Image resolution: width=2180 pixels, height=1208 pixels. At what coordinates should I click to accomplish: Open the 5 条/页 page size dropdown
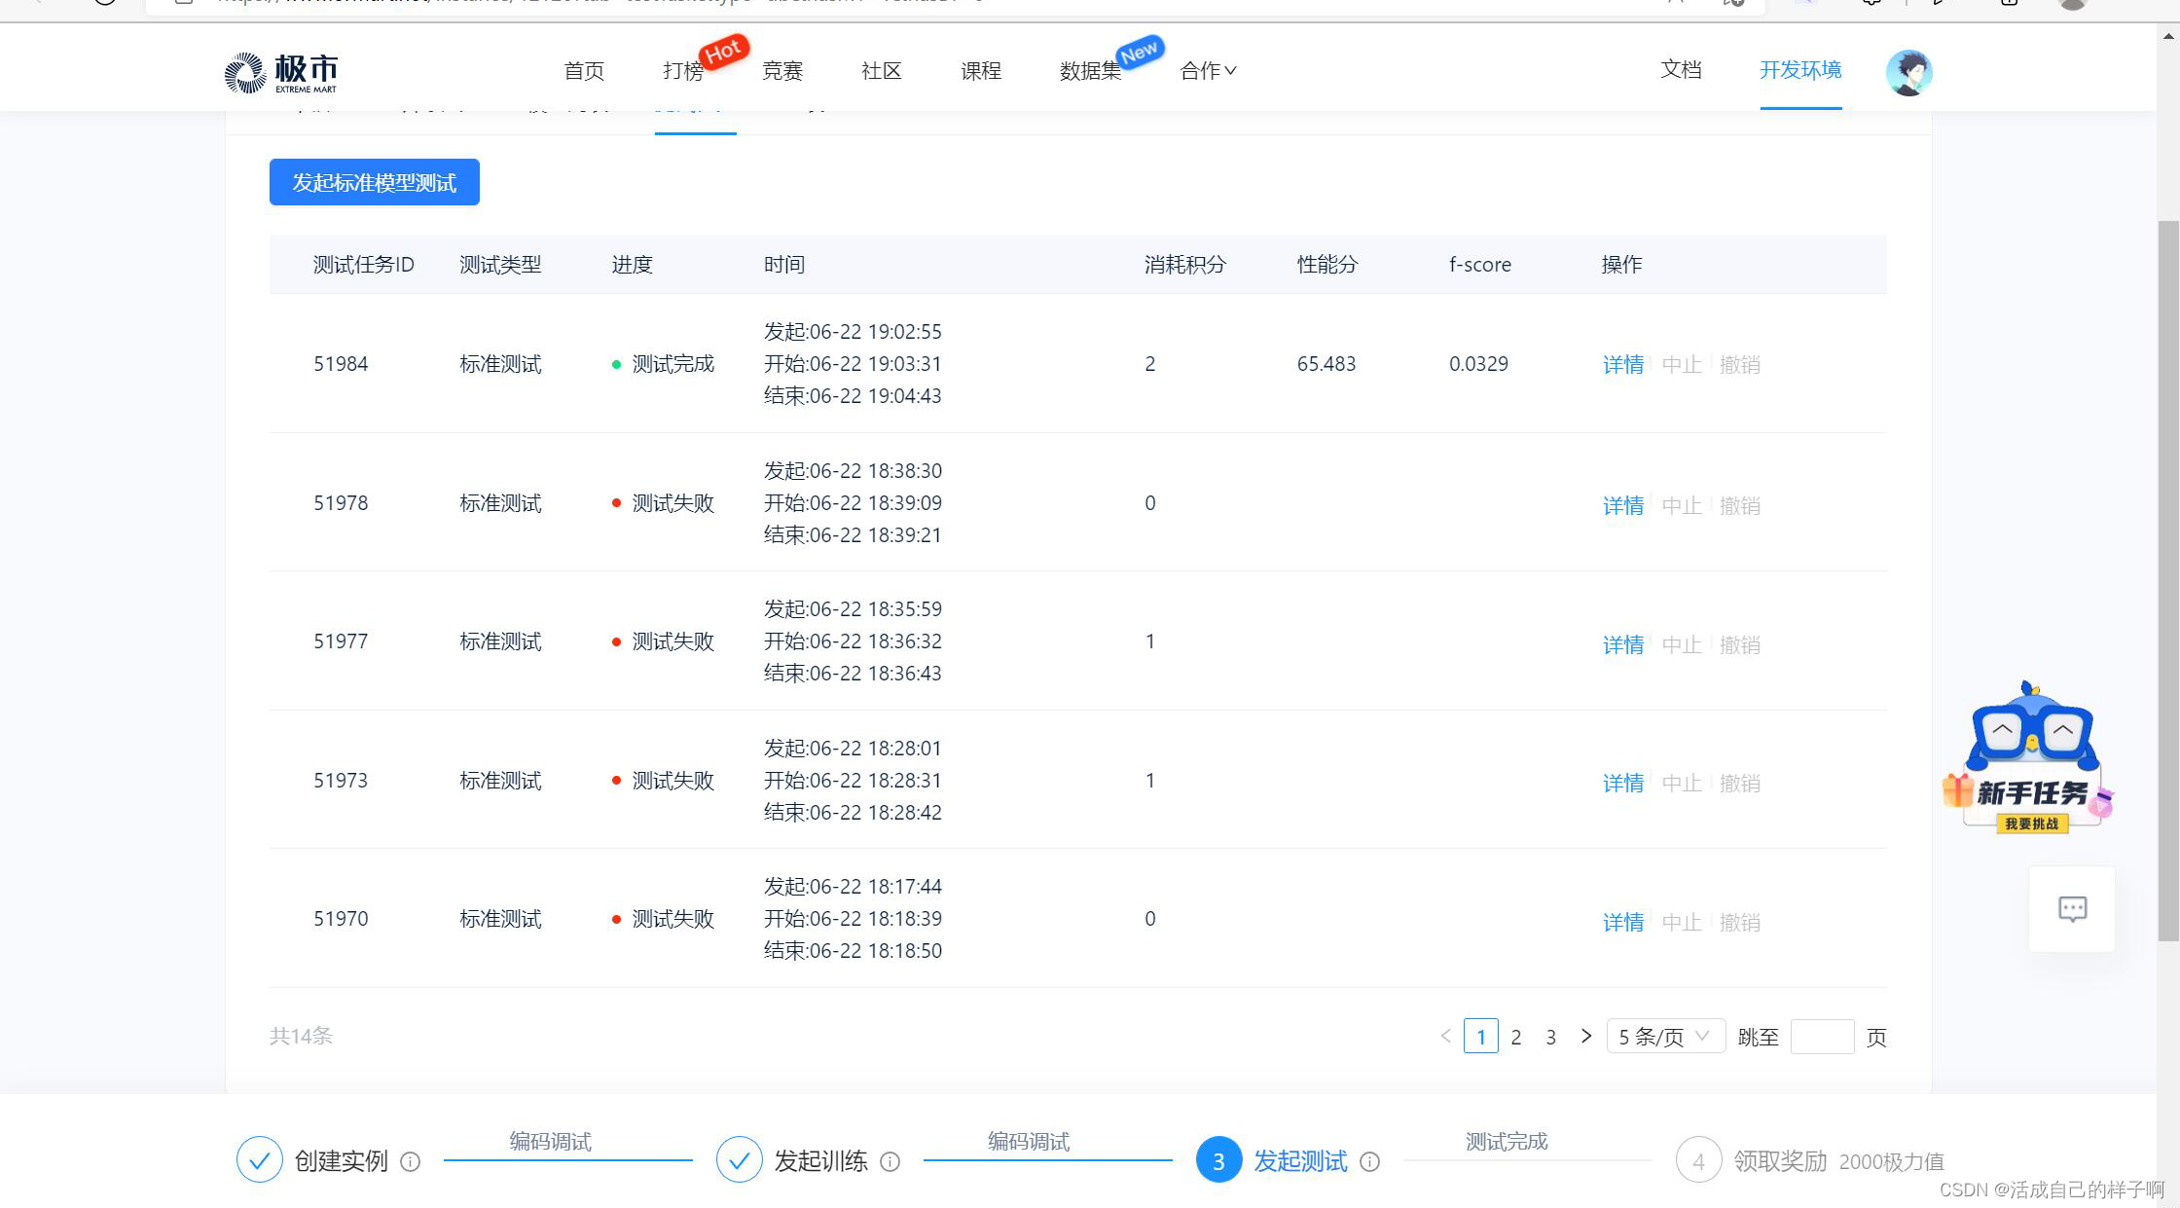[x=1664, y=1037]
